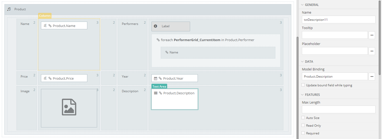The width and height of the screenshot is (382, 139).
Task: Click the info icon in the Label element
Action: point(155,26)
